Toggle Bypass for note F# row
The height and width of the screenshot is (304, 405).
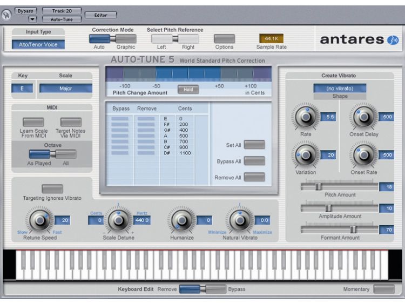point(119,125)
